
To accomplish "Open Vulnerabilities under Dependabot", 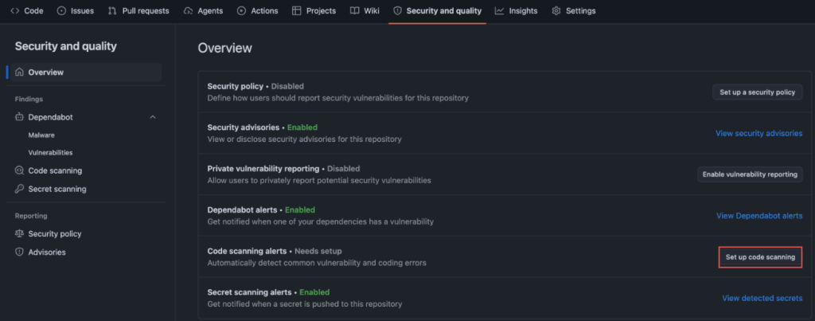I will (50, 152).
